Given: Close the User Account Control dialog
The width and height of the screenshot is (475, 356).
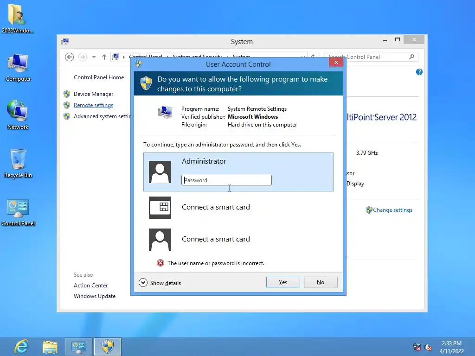Looking at the screenshot, I should (336, 63).
